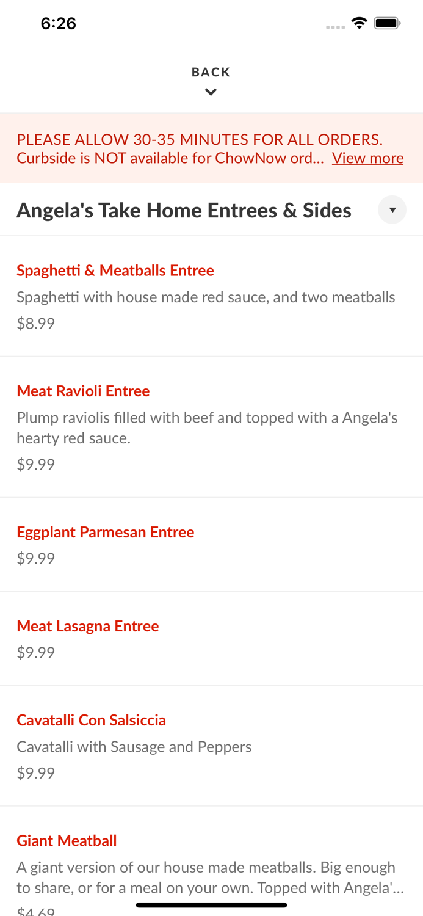
Task: Tap the battery icon in status bar
Action: click(x=387, y=23)
